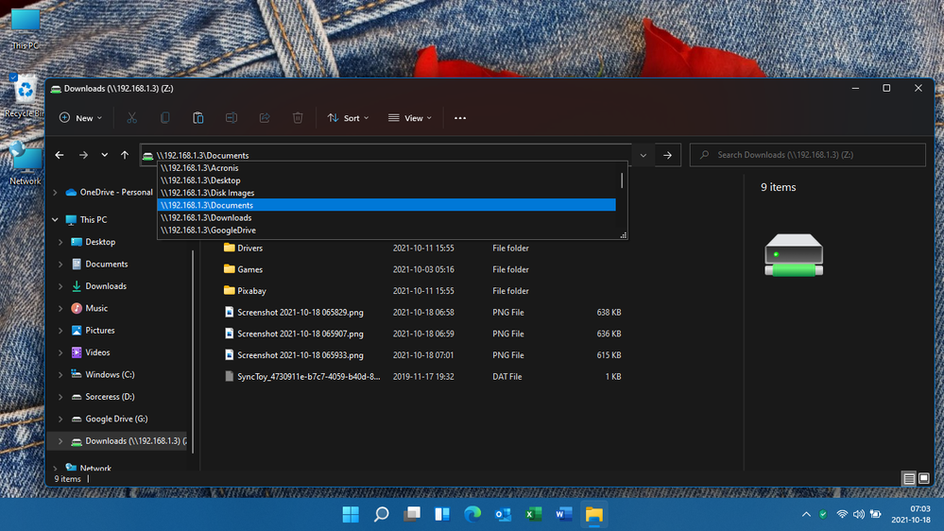
Task: Choose \\192.168.1.3\GoogleDrive suggestion
Action: (386, 230)
